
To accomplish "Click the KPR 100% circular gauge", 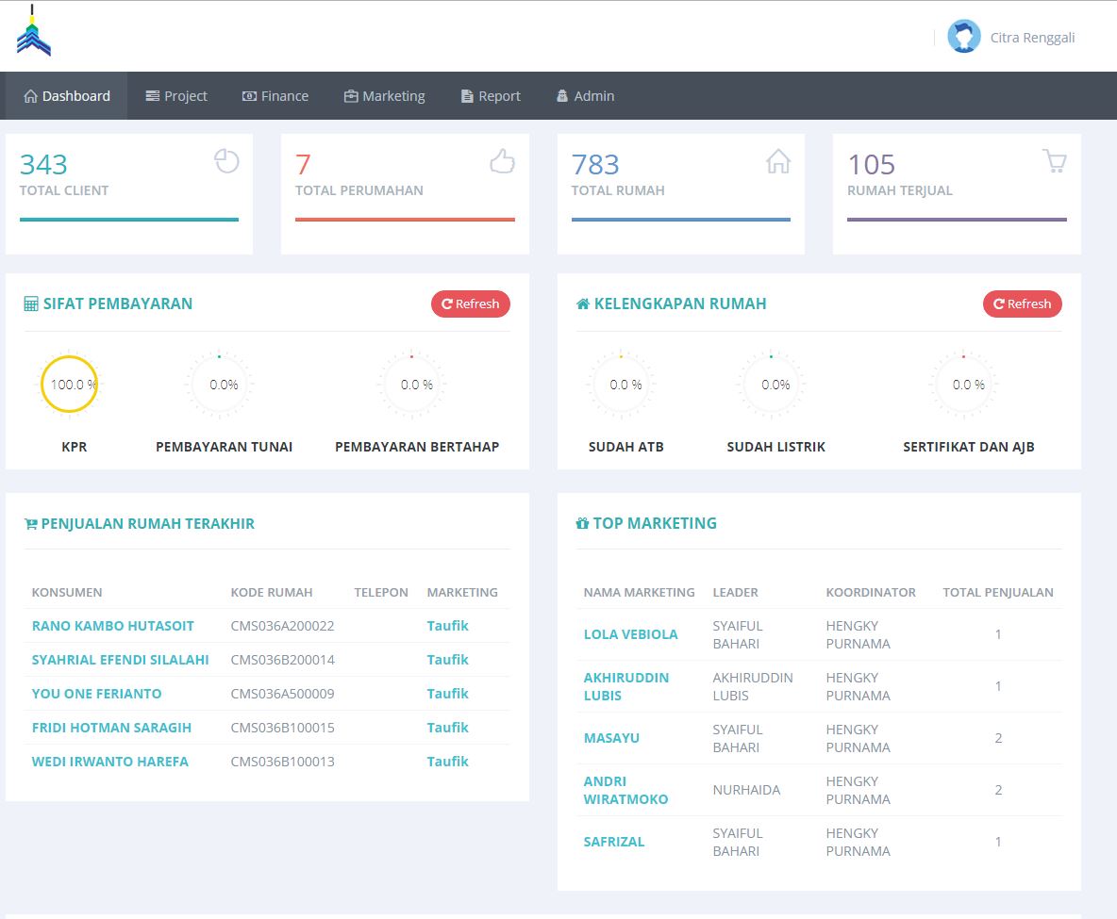I will tap(69, 385).
